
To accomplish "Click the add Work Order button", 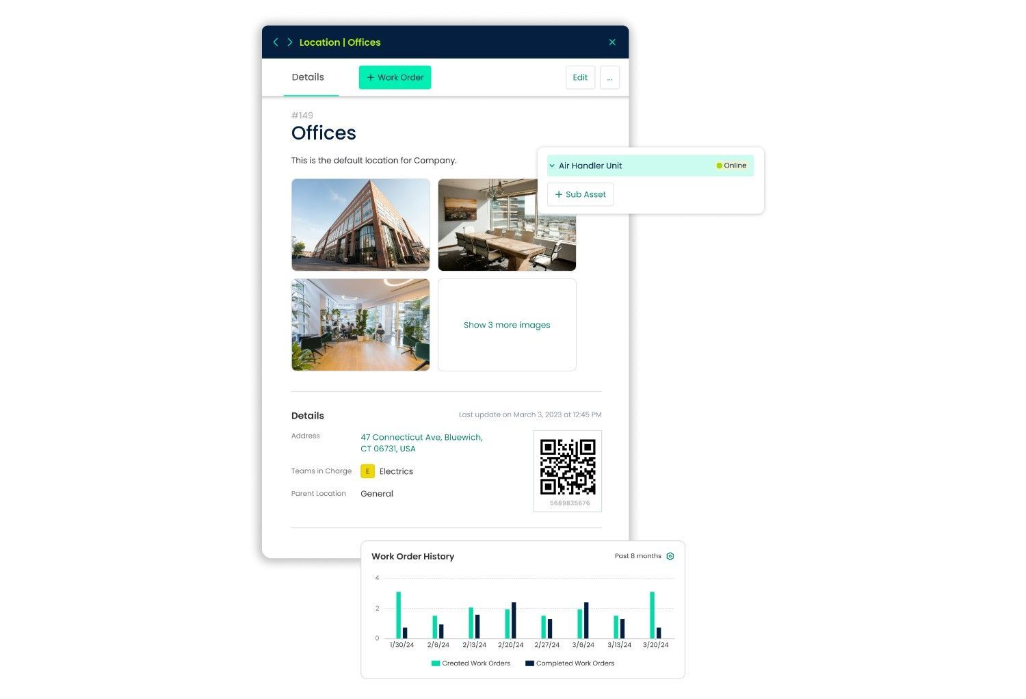I will coord(395,77).
